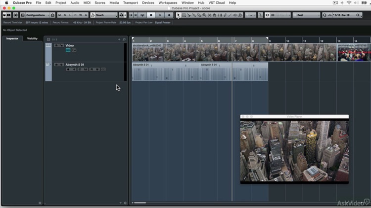The height and width of the screenshot is (208, 371).
Task: Expand track list bottom arrow menu
Action: 120,203
